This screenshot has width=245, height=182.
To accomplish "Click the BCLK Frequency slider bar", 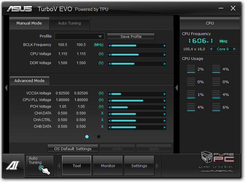I will click(137, 45).
